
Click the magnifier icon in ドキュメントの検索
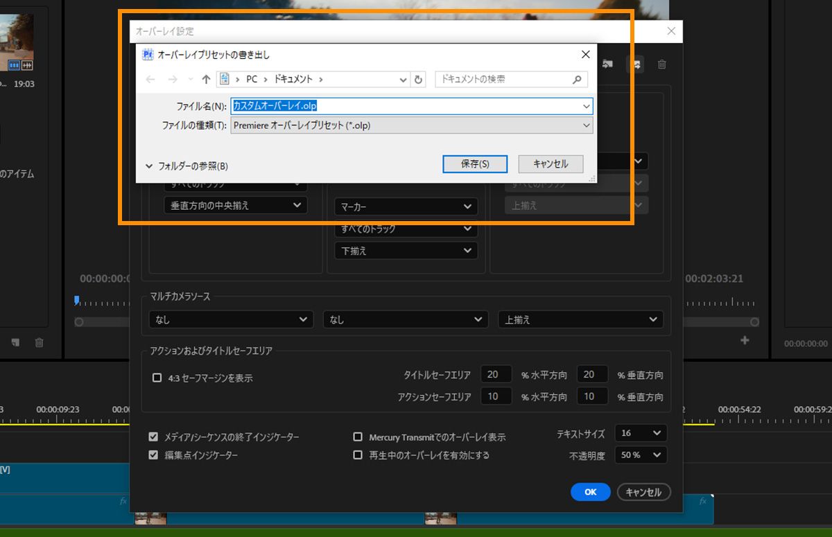[x=577, y=80]
